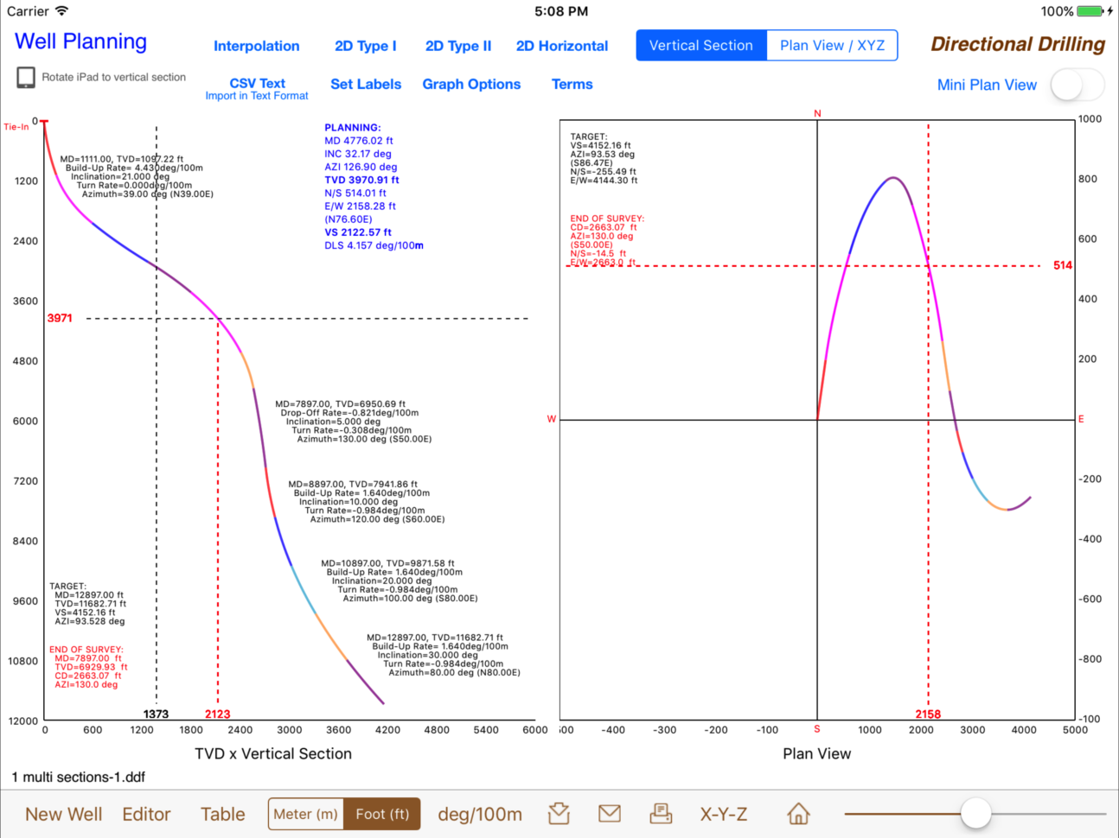The width and height of the screenshot is (1119, 838).
Task: Open the 2D Type I tab
Action: click(x=366, y=46)
